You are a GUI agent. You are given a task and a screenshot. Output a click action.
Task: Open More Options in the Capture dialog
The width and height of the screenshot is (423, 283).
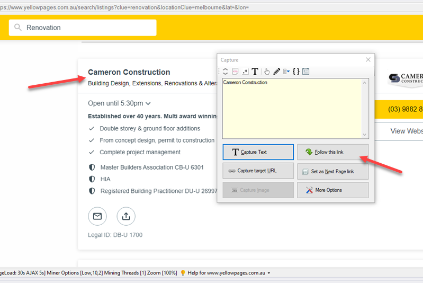coord(332,190)
